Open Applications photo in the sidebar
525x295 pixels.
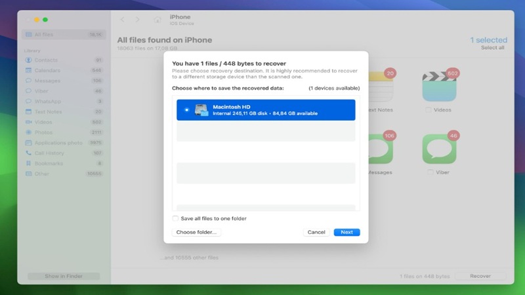click(64, 143)
